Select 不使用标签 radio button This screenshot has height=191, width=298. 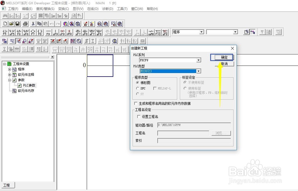click(185, 83)
